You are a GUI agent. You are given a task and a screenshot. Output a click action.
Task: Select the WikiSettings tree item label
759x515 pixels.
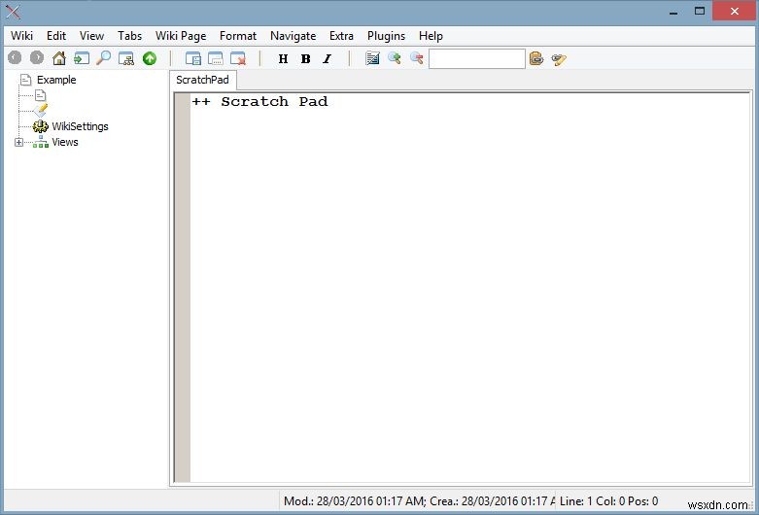coord(80,126)
